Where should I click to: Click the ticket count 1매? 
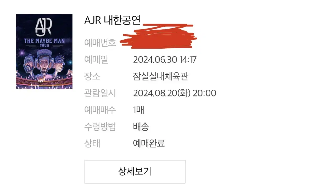tap(139, 110)
